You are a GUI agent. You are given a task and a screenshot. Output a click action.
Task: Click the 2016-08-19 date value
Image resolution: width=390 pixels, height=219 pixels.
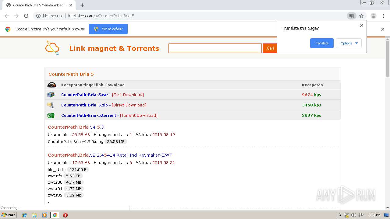(164, 134)
